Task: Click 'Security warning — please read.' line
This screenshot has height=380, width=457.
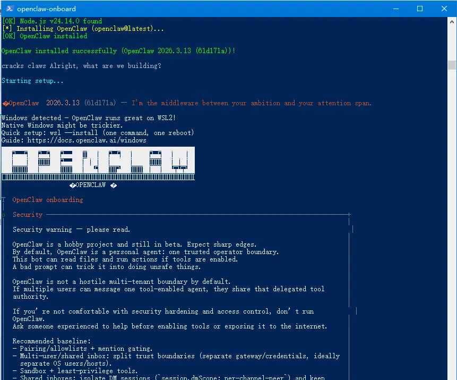Action: pyautogui.click(x=72, y=230)
